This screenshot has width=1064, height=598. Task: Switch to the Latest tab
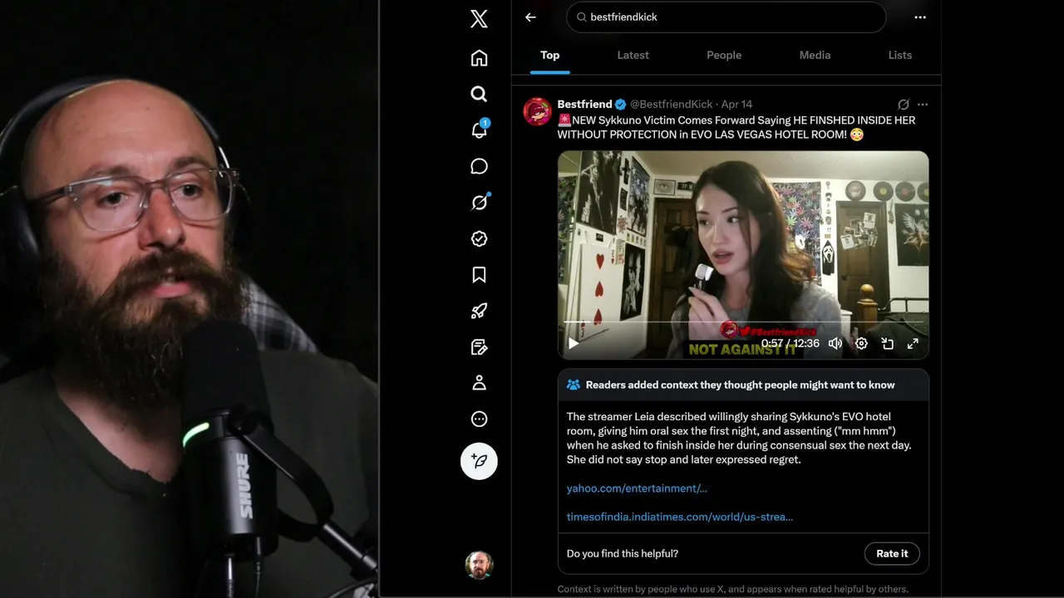coord(633,55)
